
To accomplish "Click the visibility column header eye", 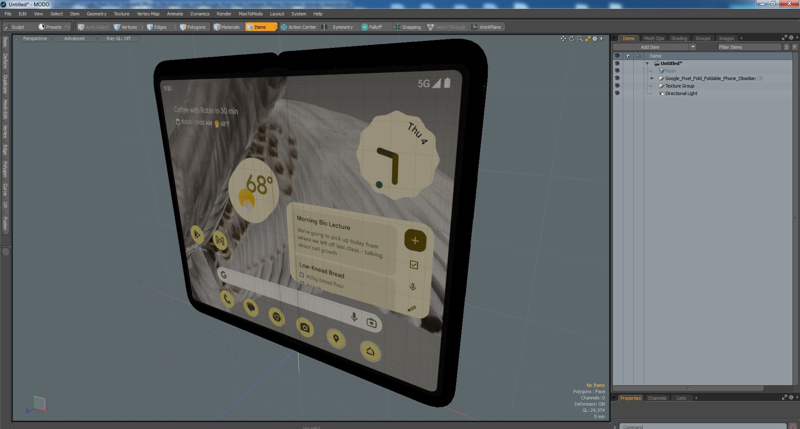I will coord(617,56).
